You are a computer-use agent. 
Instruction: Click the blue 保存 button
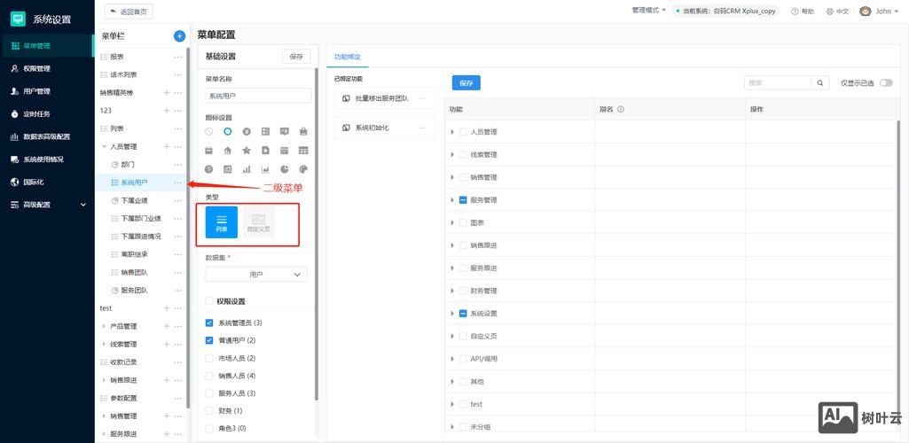coord(466,82)
